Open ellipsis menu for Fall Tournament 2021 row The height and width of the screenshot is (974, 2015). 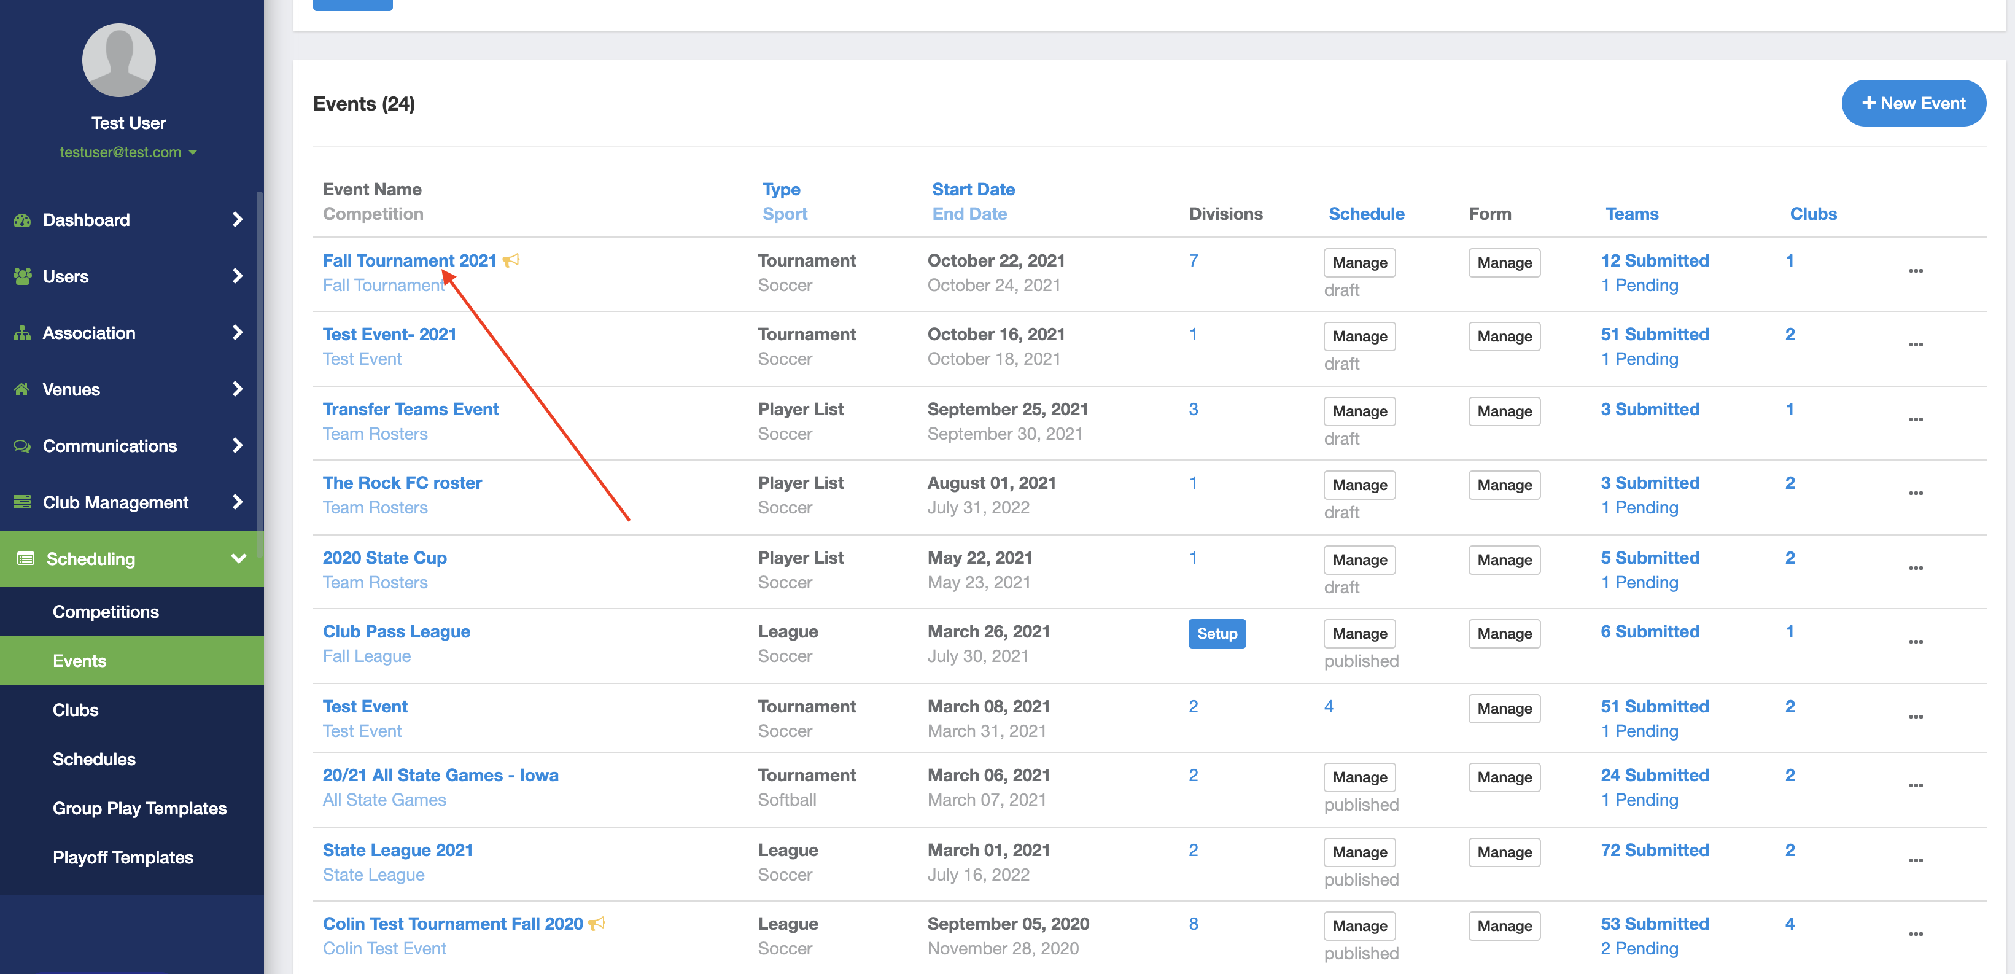1916,271
